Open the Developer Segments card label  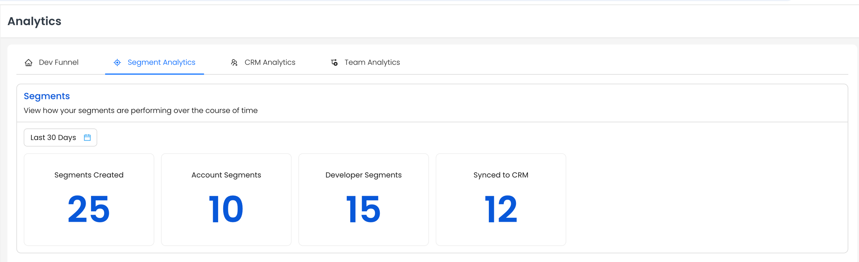tap(363, 175)
